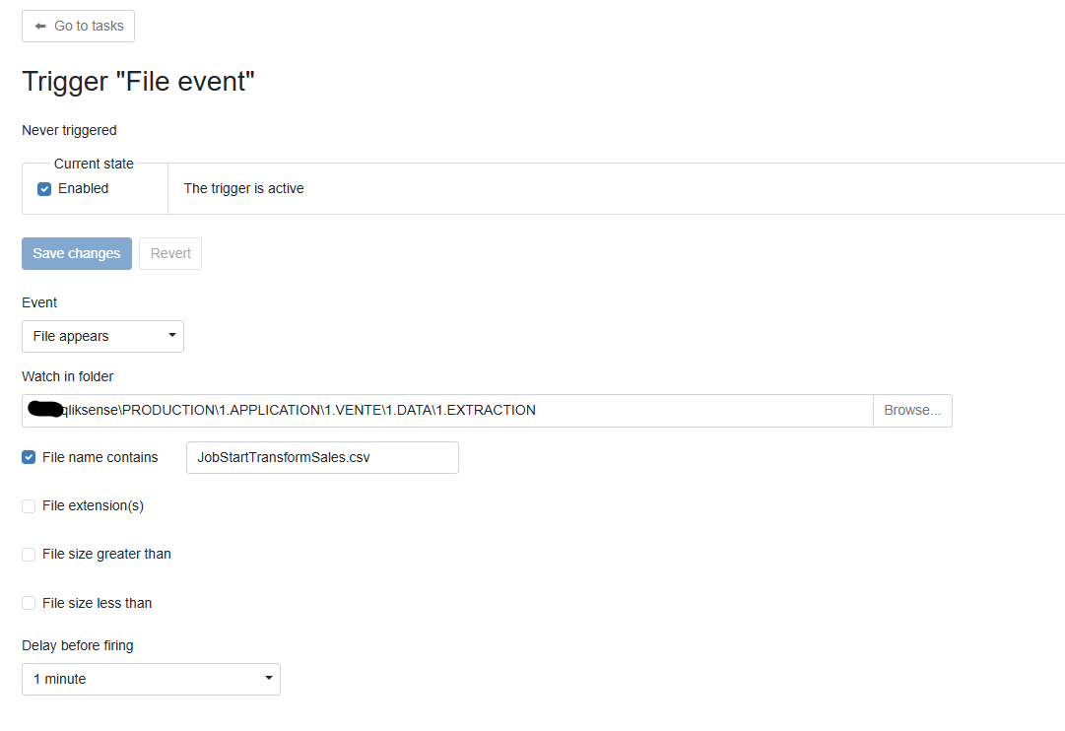Viewport: 1065px width, 731px height.
Task: Click the Revert button
Action: tap(170, 253)
